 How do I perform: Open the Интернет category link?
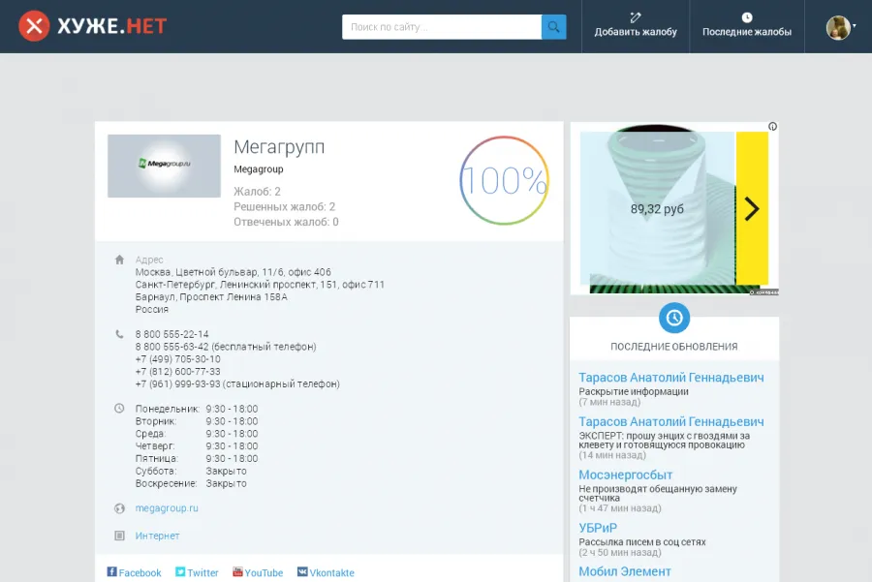point(157,536)
